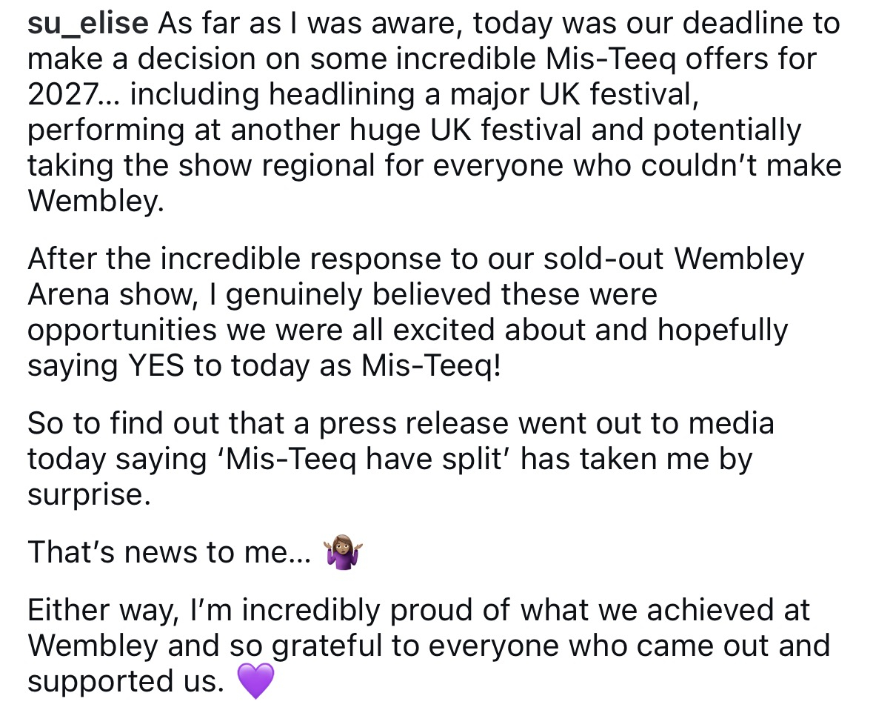
Task: Click the shrugging woman emoji
Action: [x=344, y=552]
